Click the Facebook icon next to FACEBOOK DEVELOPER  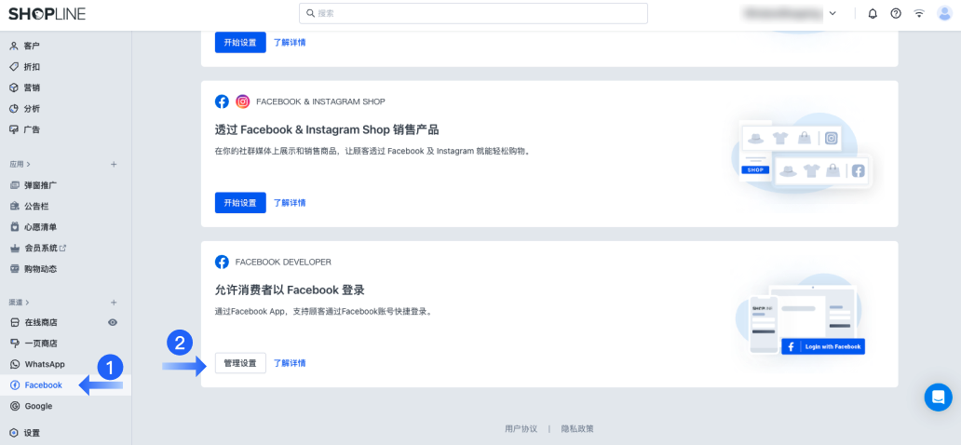[222, 263]
